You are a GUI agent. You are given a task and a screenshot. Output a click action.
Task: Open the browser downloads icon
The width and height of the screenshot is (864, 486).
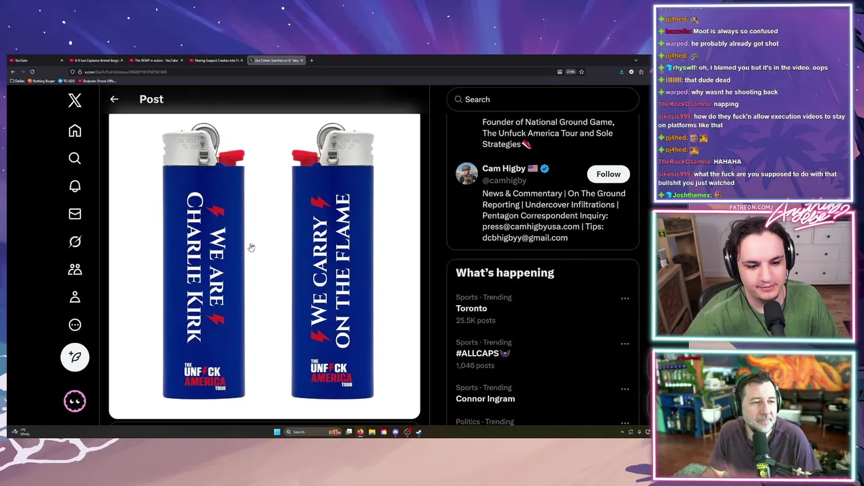(622, 72)
